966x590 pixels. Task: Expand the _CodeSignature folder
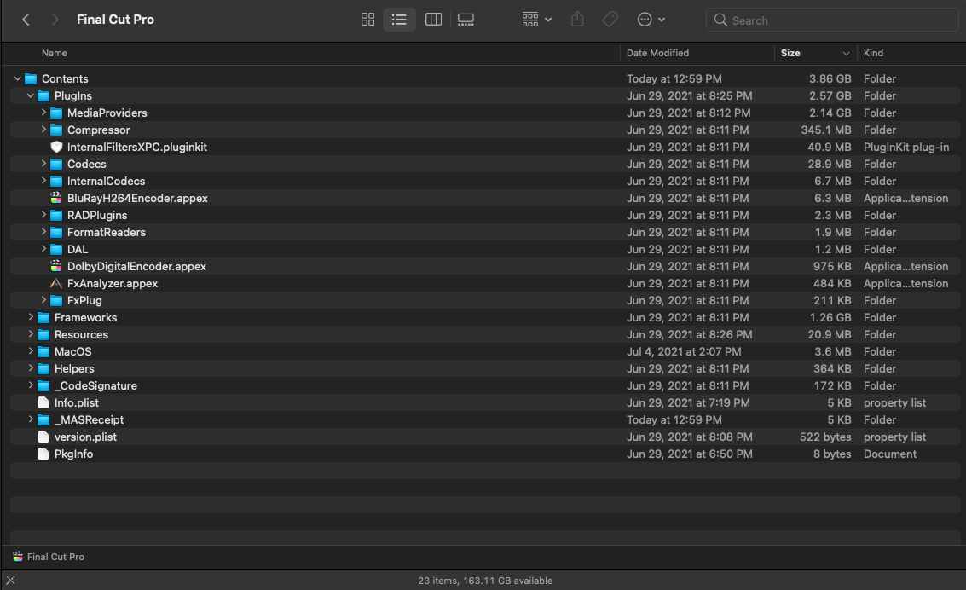(30, 385)
